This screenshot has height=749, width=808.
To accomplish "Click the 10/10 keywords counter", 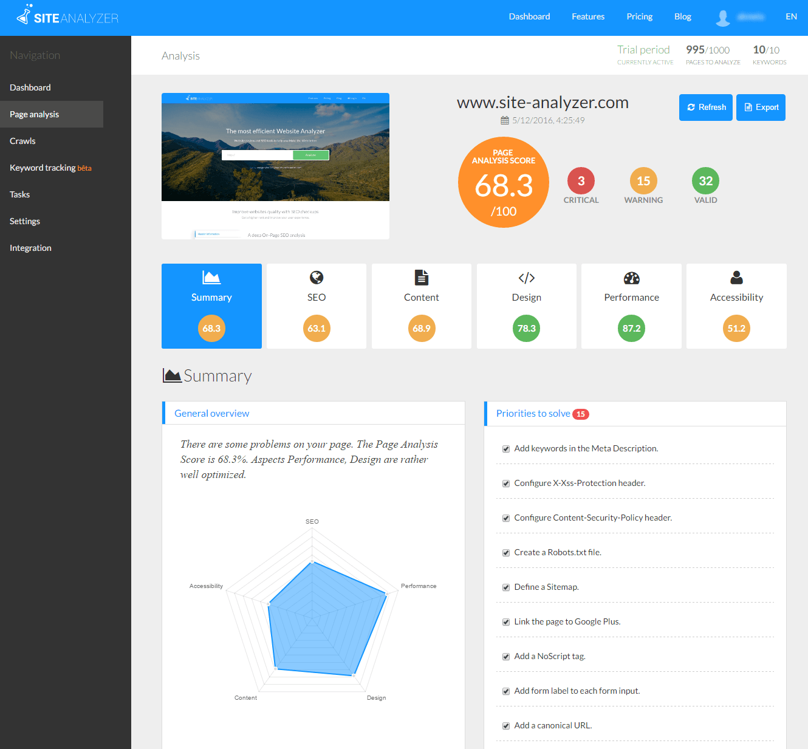I will coord(769,54).
